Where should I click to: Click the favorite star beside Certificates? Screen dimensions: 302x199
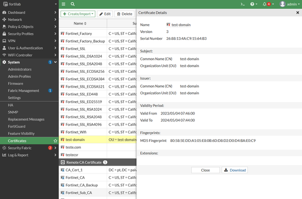[55, 141]
